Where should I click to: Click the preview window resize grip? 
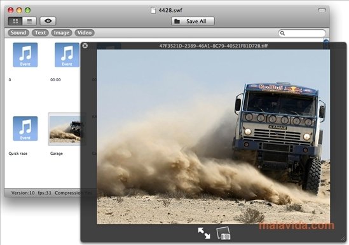click(x=343, y=239)
